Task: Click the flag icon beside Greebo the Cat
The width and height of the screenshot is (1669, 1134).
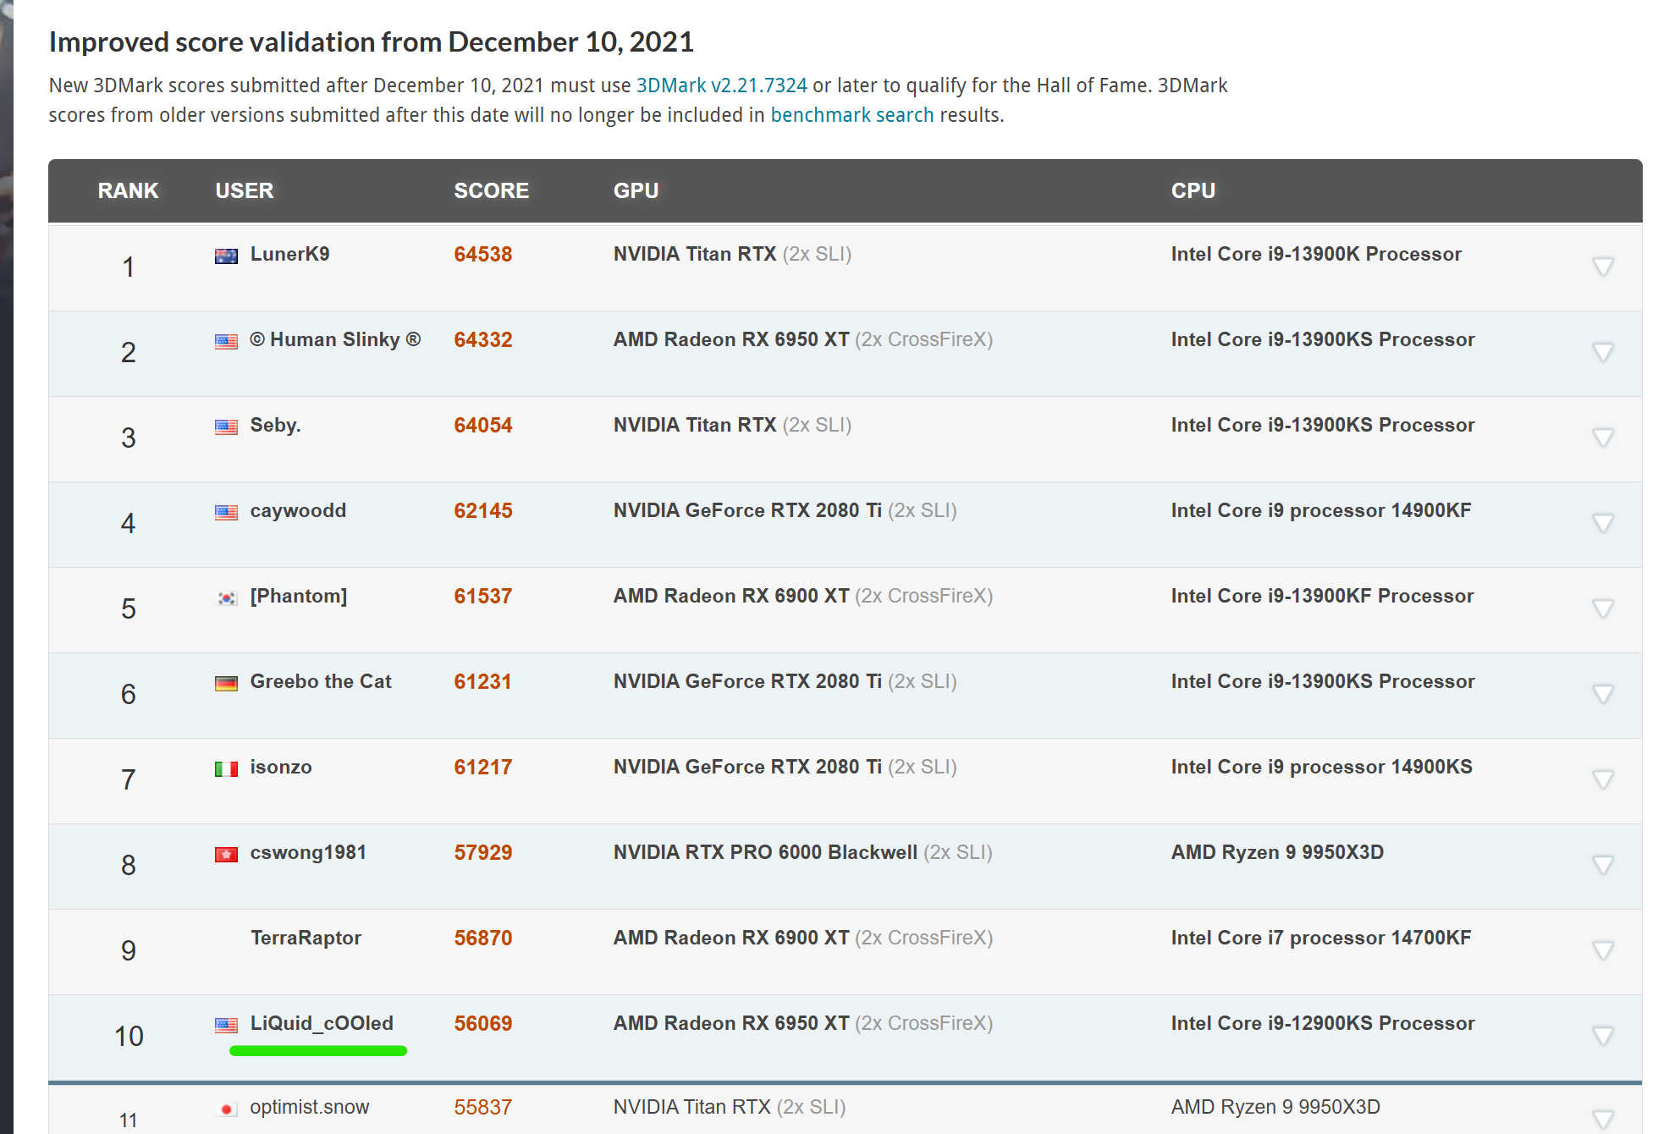Action: (x=226, y=684)
